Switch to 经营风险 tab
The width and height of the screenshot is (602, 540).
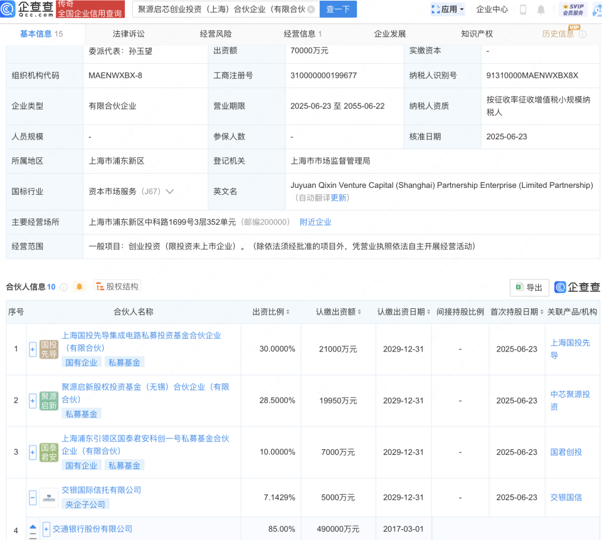[216, 34]
